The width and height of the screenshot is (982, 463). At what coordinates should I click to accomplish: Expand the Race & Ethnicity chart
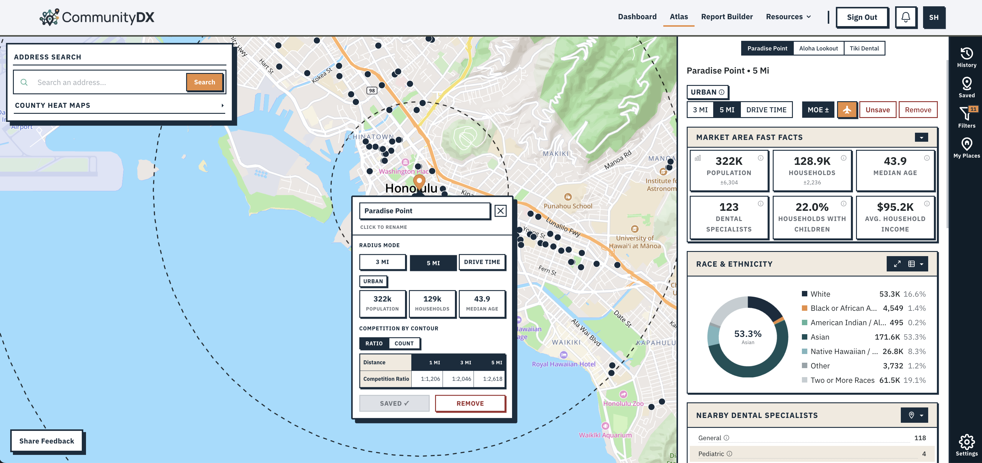click(x=897, y=264)
